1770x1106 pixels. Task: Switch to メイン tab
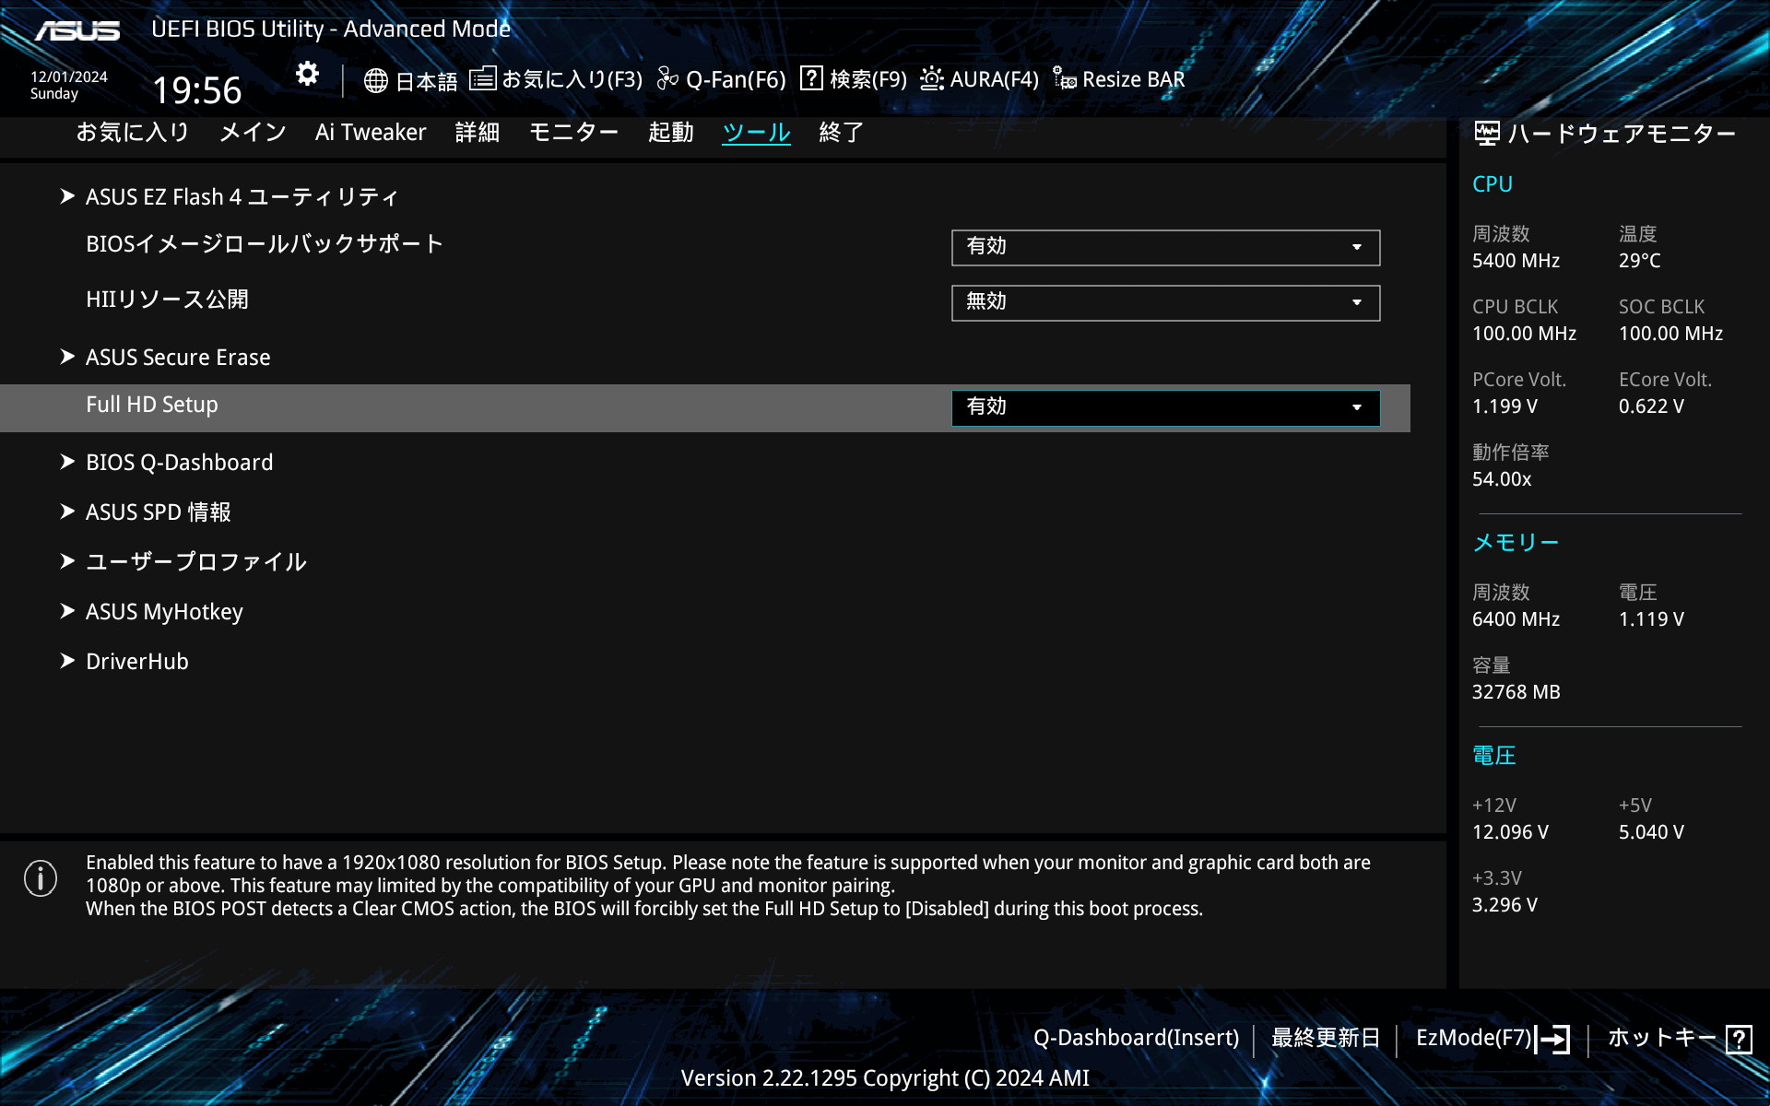(x=253, y=133)
